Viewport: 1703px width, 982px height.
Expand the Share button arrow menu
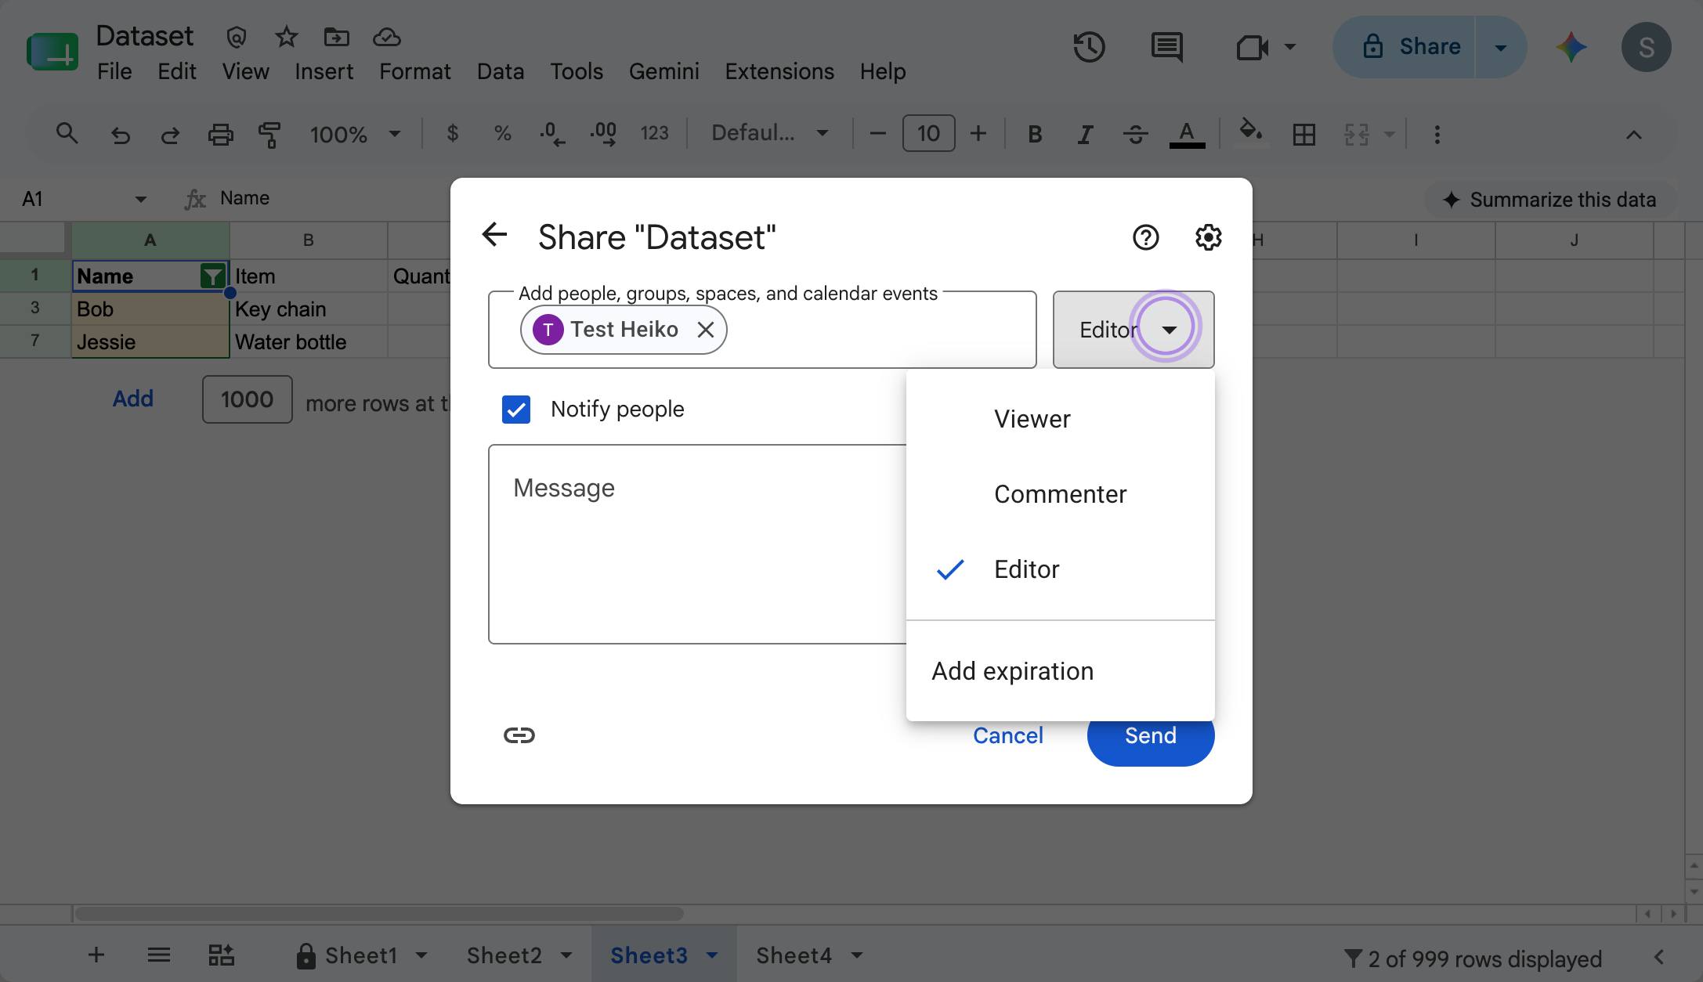click(1500, 47)
